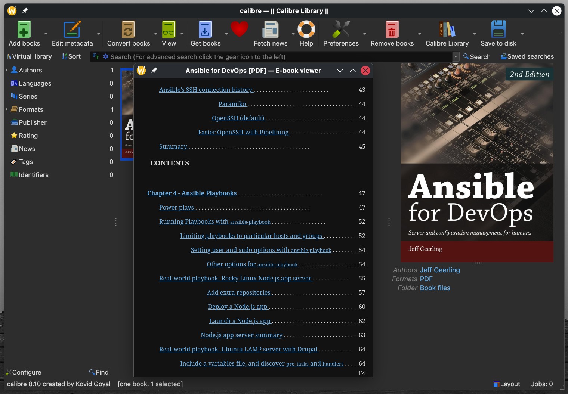
Task: Open View dropdown arrow
Action: tap(182, 34)
